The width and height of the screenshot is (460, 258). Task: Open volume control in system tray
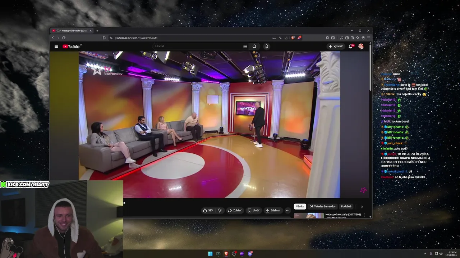[441, 254]
